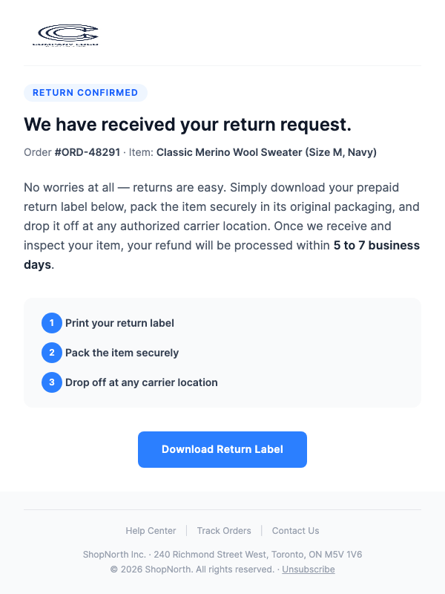445x594 pixels.
Task: Click the headline about return request received
Action: pyautogui.click(x=188, y=125)
